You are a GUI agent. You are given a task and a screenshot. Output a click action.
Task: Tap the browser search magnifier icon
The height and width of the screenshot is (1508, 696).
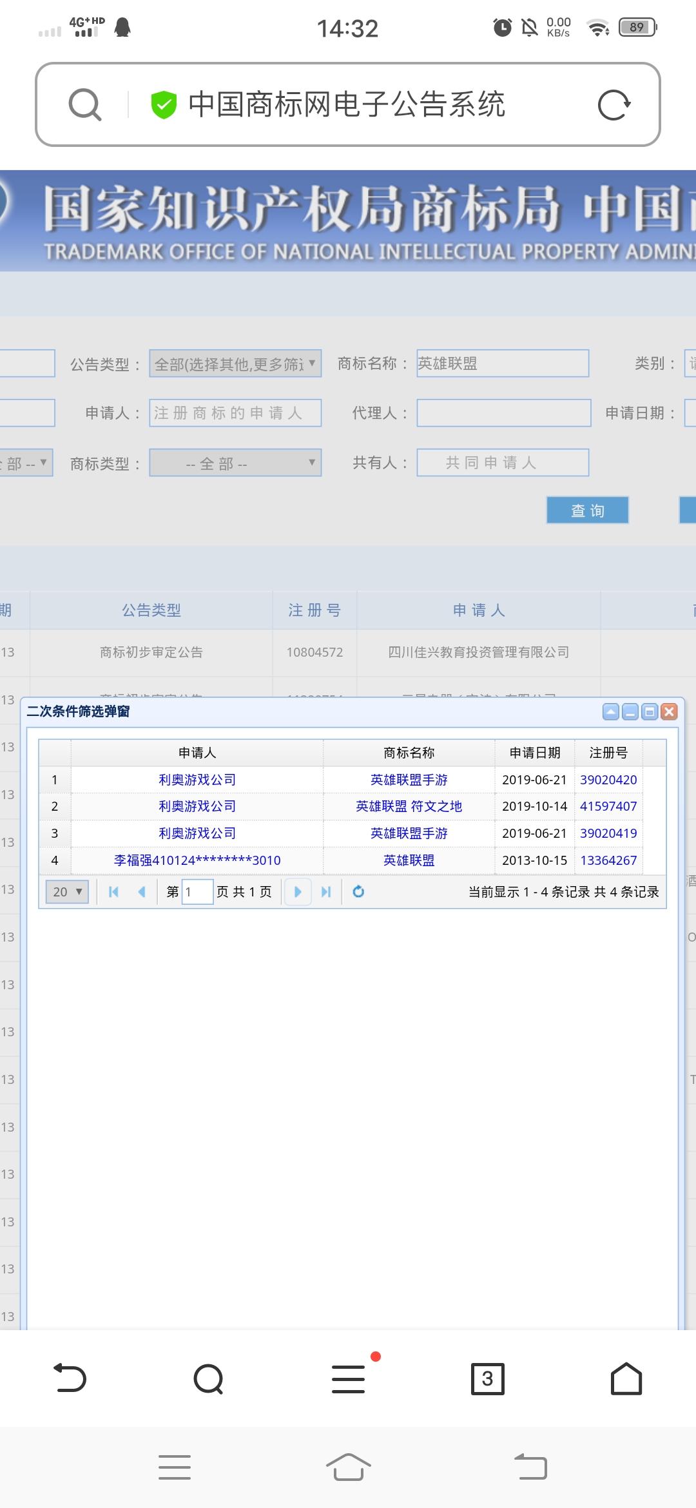coord(85,104)
